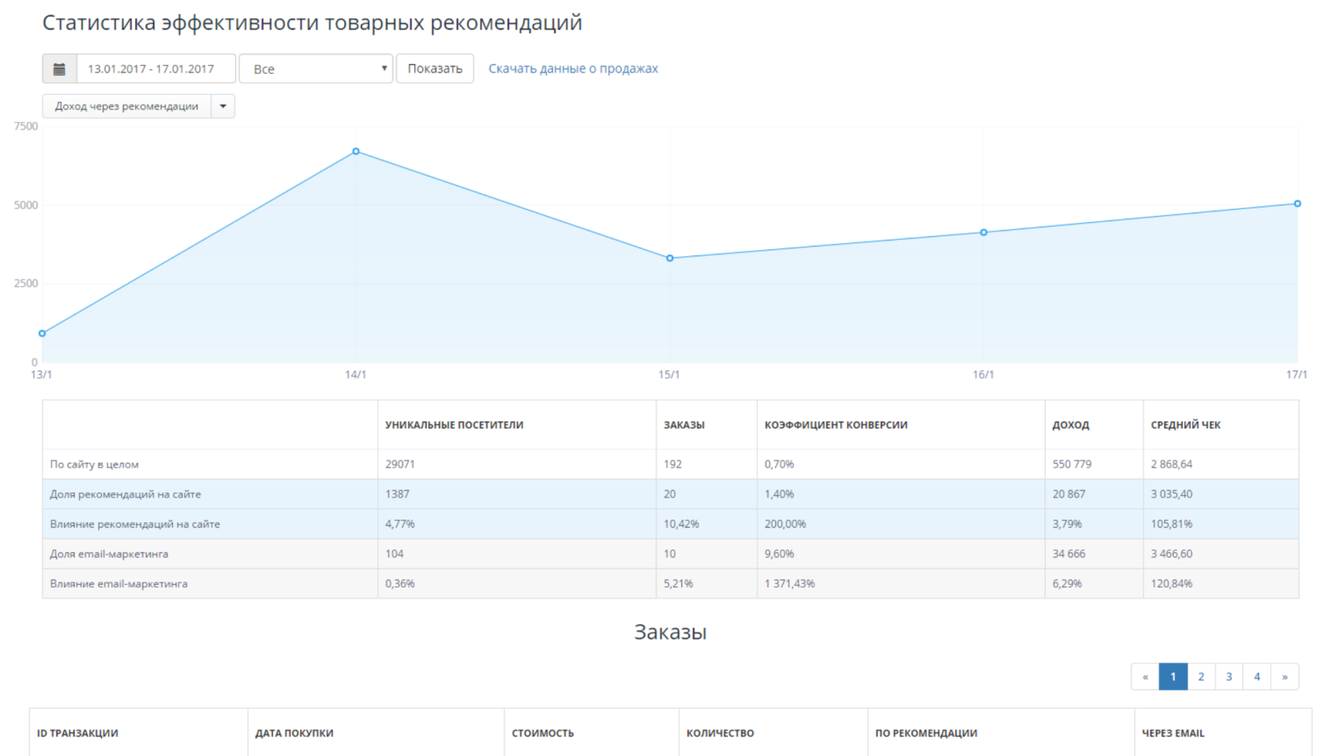Select the chart data point at 13/1
This screenshot has height=756, width=1326.
click(x=42, y=333)
